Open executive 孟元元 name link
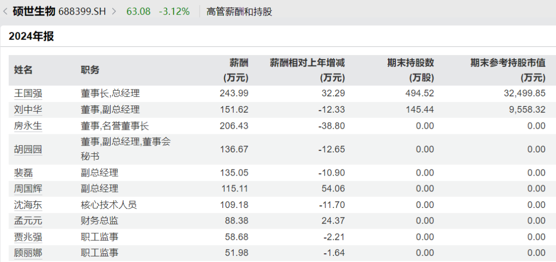The width and height of the screenshot is (556, 262). click(x=28, y=221)
